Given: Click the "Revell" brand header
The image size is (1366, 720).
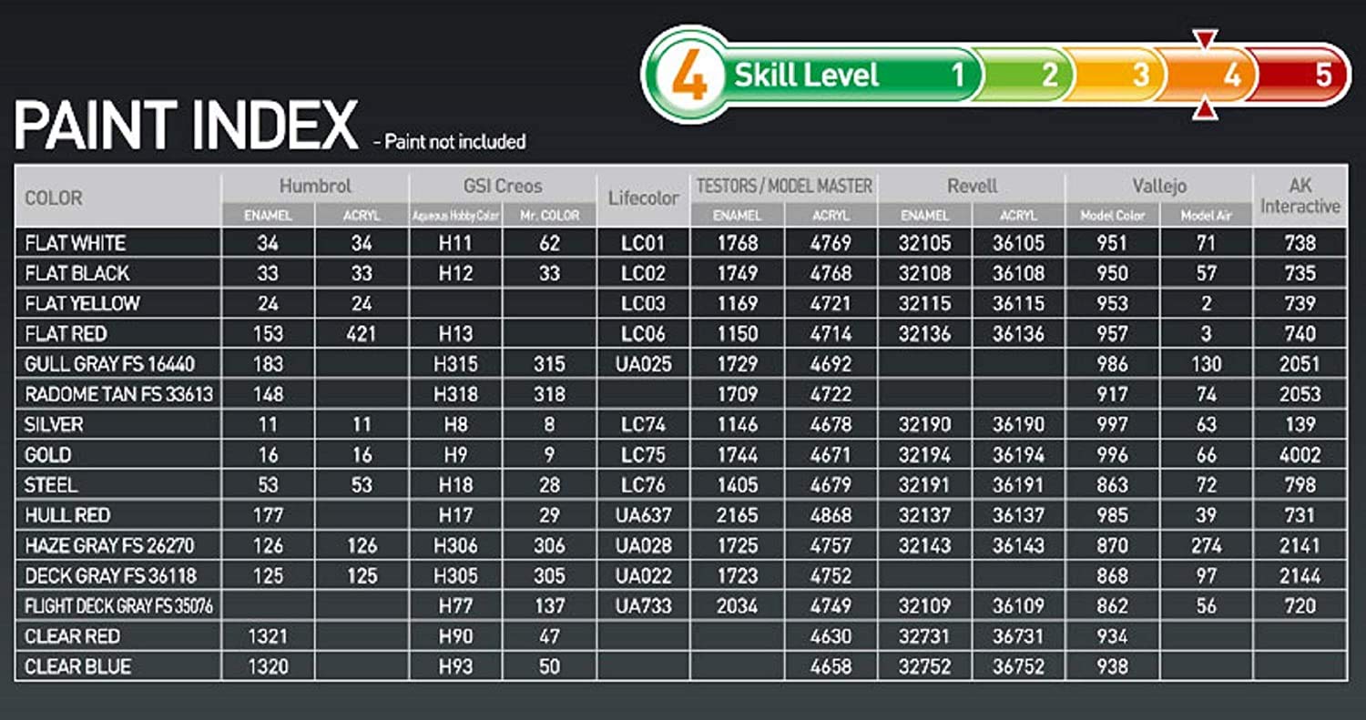Looking at the screenshot, I should pyautogui.click(x=972, y=186).
